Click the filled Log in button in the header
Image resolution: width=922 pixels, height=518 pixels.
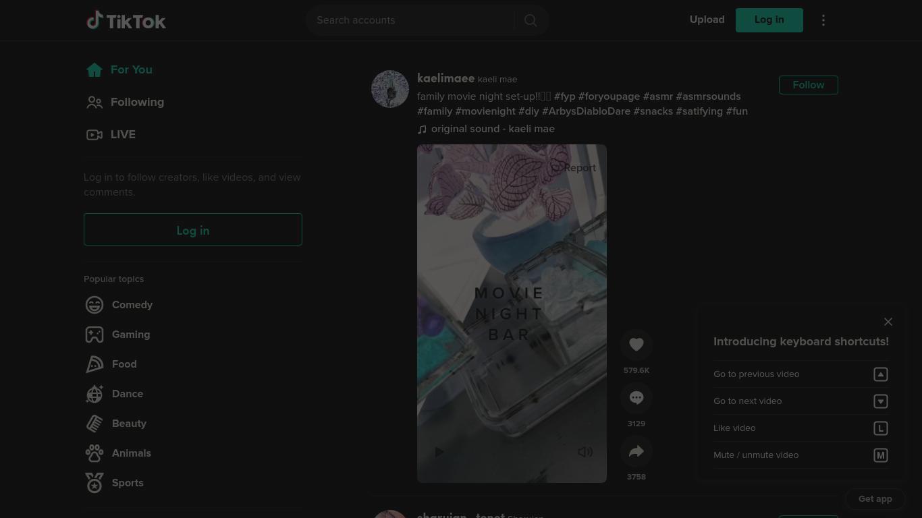tap(769, 20)
